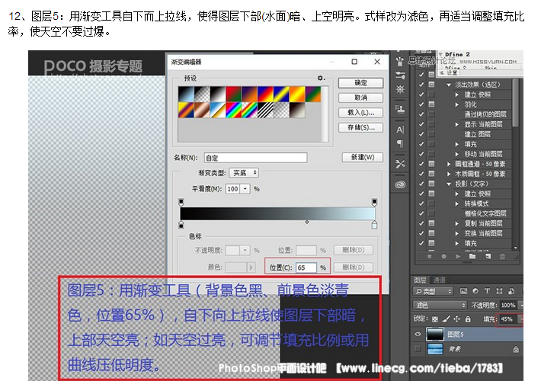Select the black color stop at left
This screenshot has width=541, height=381.
click(x=181, y=226)
